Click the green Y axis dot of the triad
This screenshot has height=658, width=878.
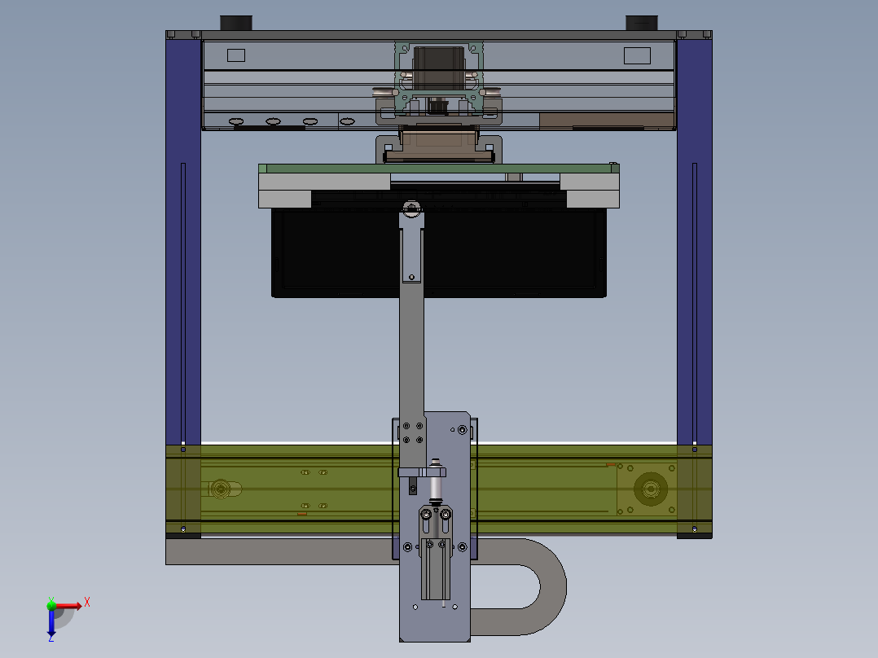pyautogui.click(x=51, y=605)
